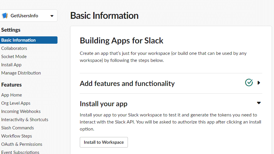Expand the Add features and functionality section

click(x=259, y=83)
